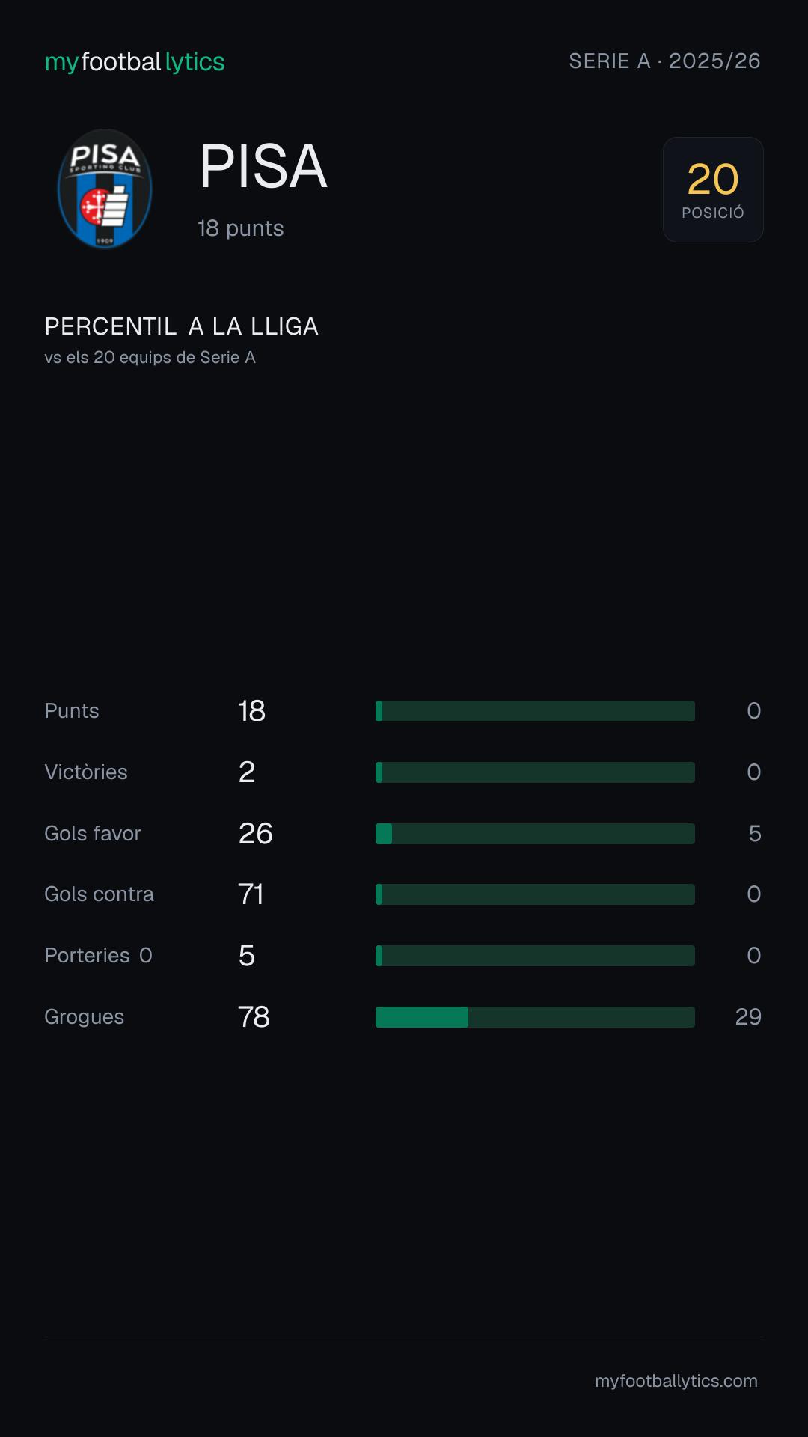This screenshot has width=808, height=1437.
Task: Click the Pisa Sporting Club crest
Action: point(105,189)
